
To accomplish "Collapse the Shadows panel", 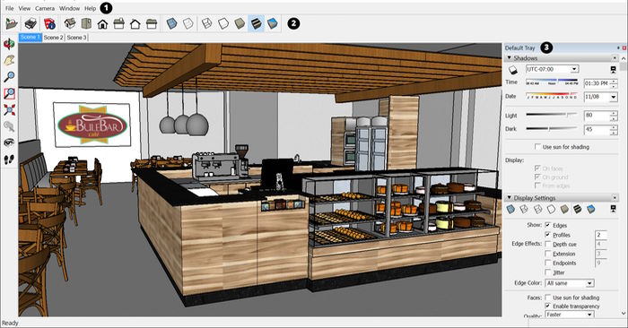I will 509,58.
